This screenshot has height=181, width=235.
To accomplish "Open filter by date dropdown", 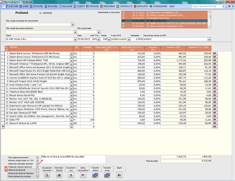I will (x=98, y=32).
